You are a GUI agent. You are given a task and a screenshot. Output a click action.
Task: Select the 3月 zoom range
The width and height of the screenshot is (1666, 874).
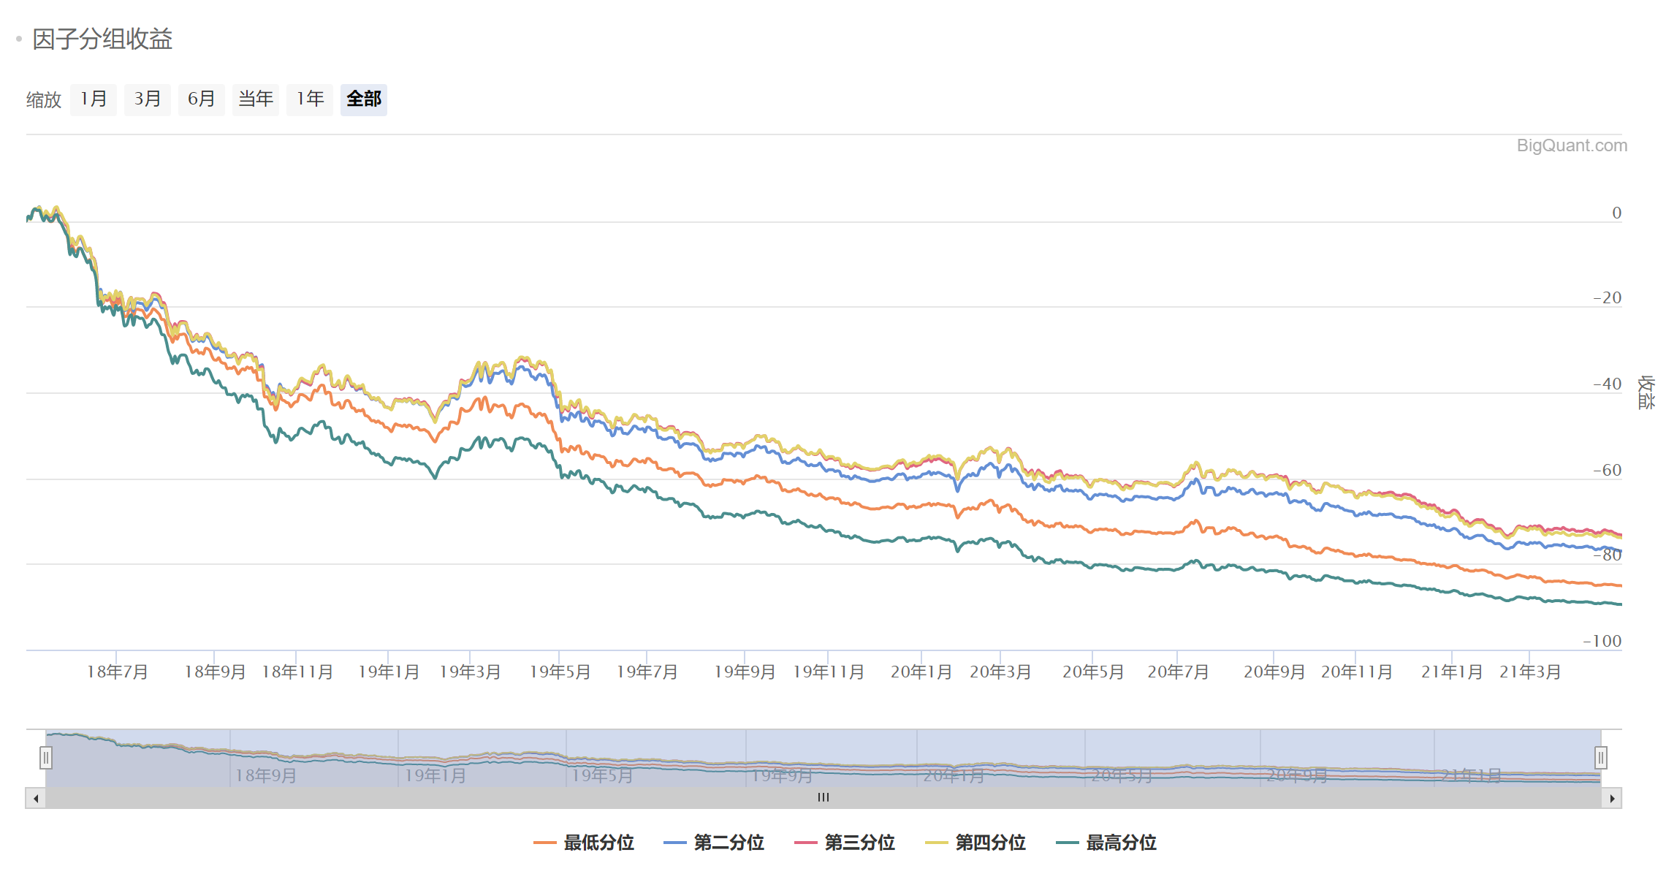(147, 99)
